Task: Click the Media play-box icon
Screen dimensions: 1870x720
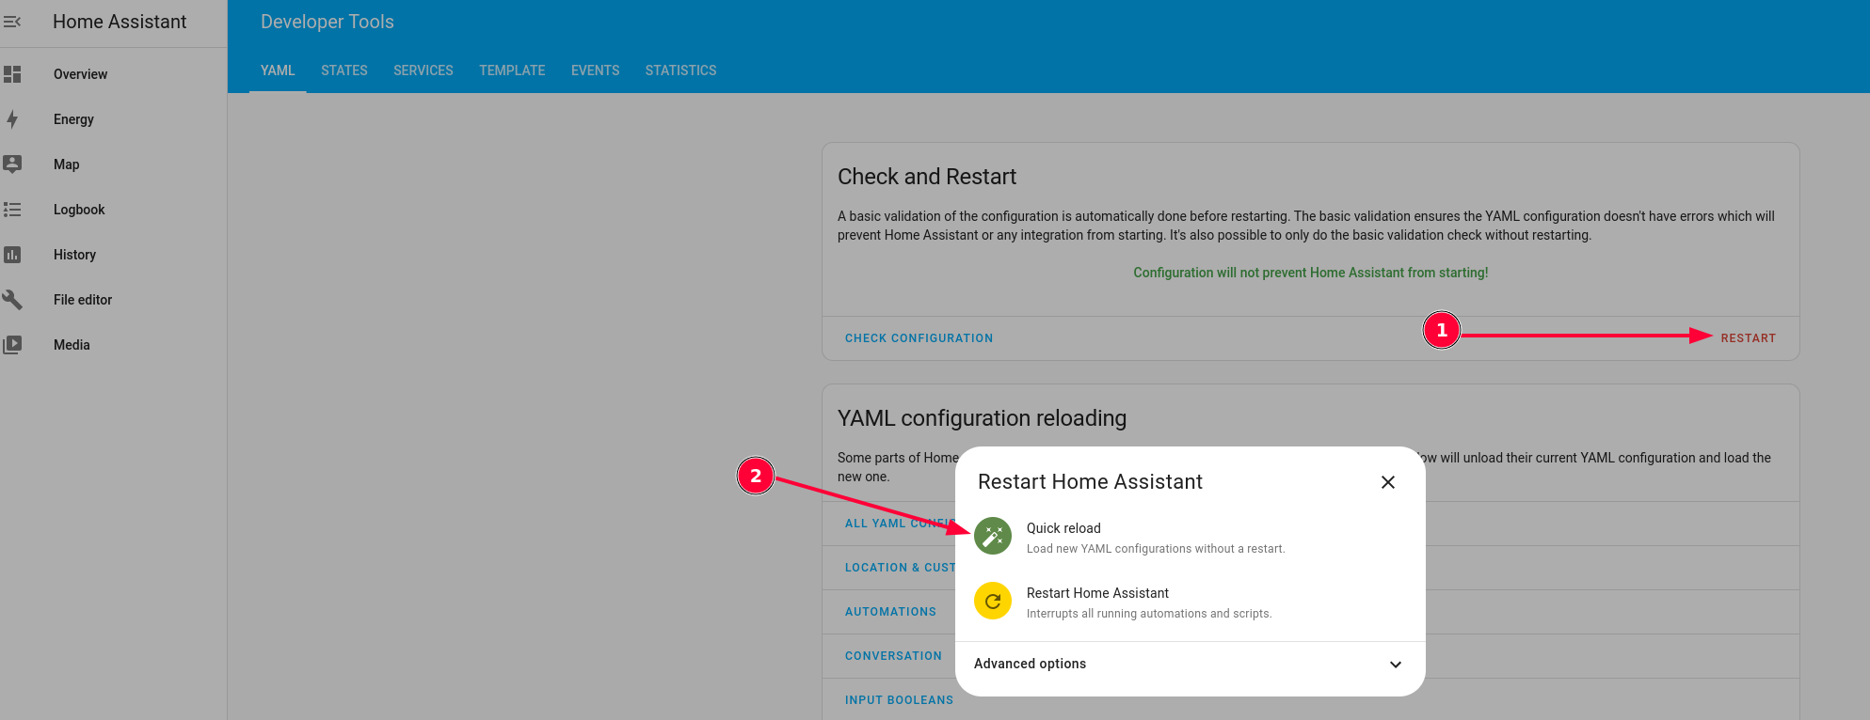Action: (12, 345)
